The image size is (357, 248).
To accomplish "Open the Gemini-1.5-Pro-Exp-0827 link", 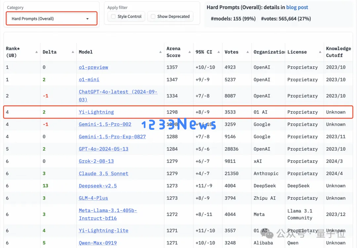I will click(112, 137).
